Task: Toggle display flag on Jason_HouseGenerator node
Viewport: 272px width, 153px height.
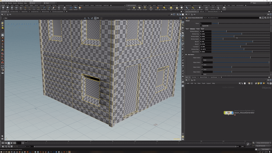Action: 232,113
